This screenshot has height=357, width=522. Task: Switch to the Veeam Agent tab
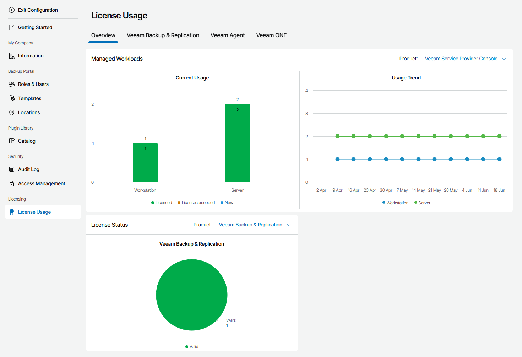(228, 35)
